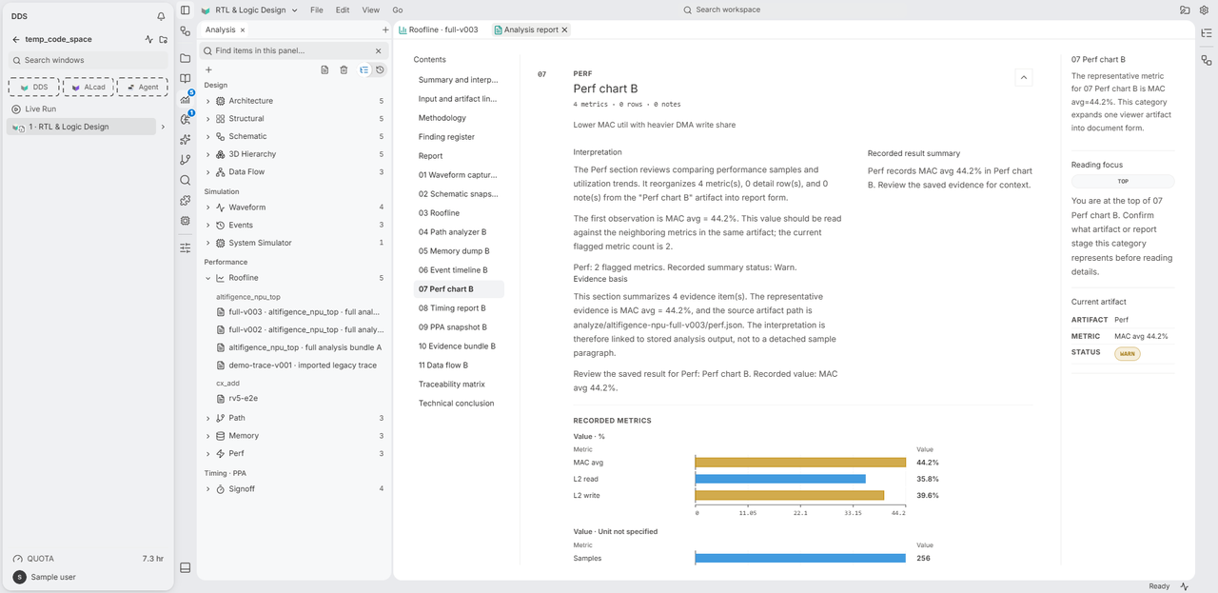
Task: Open the chip icon in activity bar
Action: tap(185, 221)
